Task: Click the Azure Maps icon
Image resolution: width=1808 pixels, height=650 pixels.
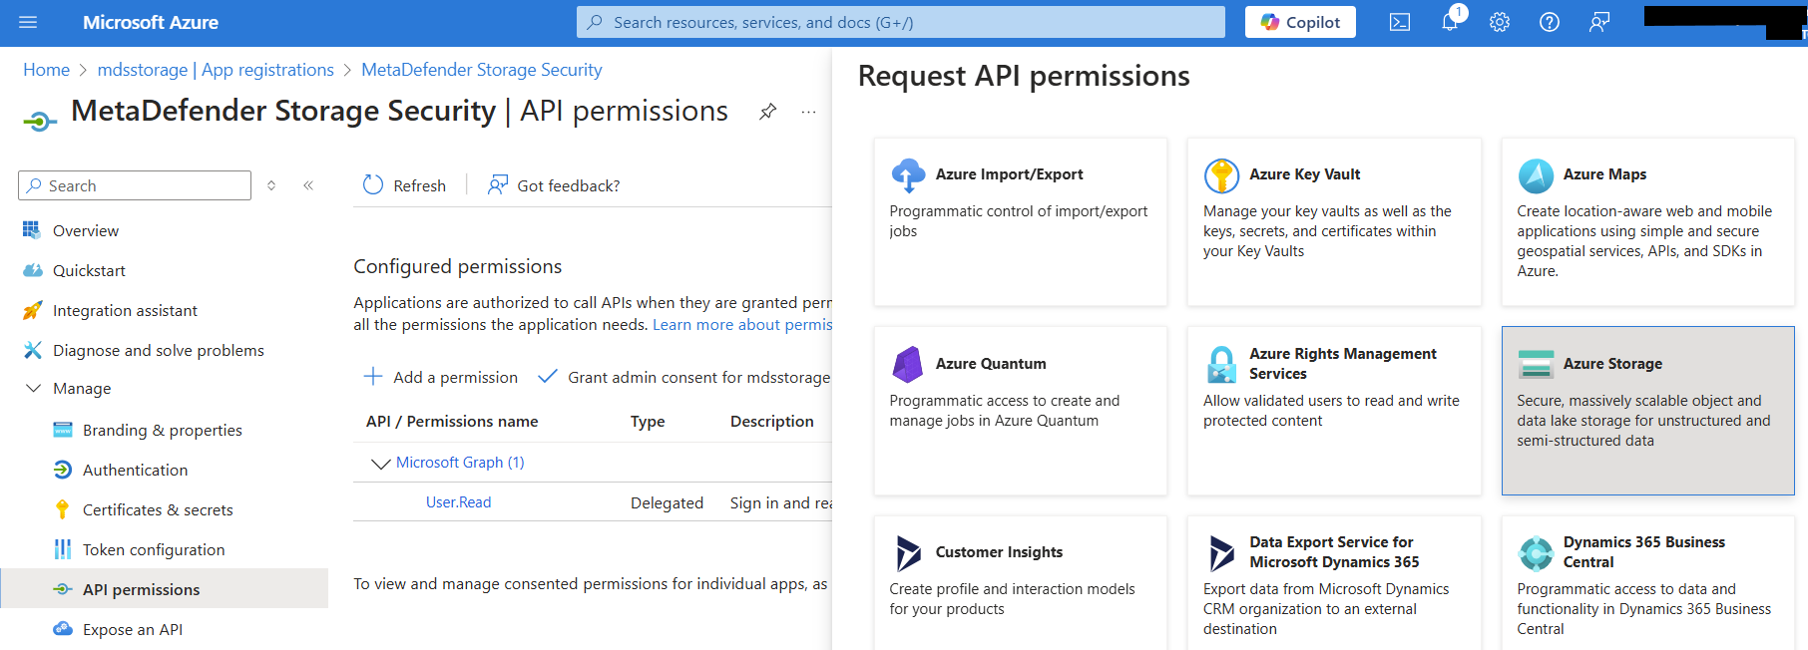Action: click(x=1536, y=174)
